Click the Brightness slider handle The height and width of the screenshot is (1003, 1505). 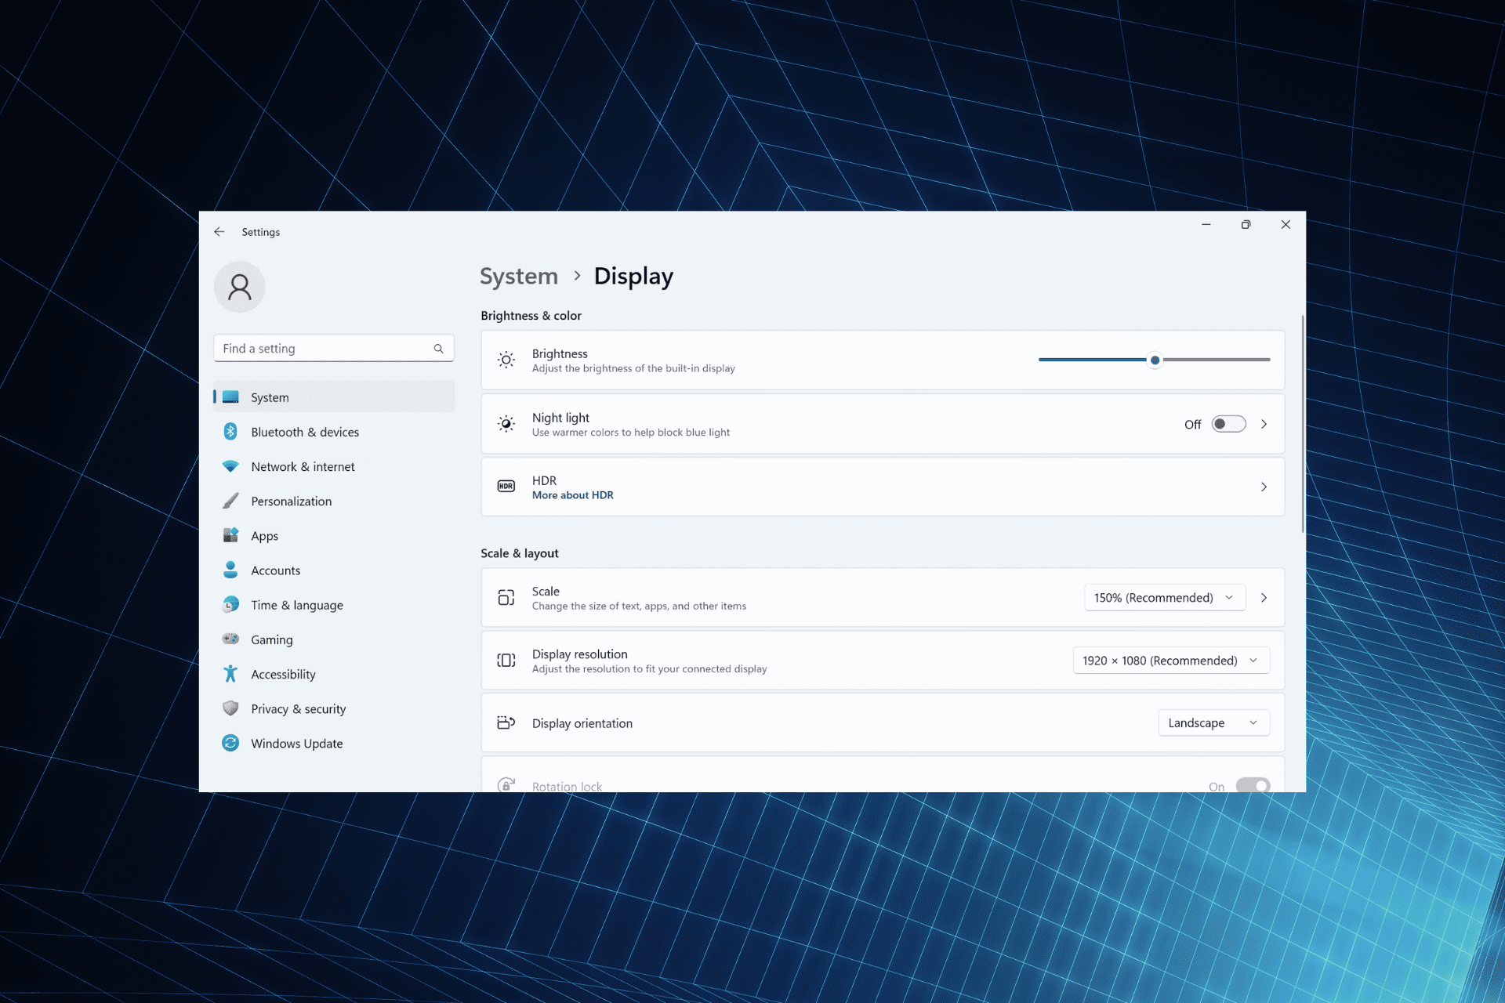[x=1155, y=360]
